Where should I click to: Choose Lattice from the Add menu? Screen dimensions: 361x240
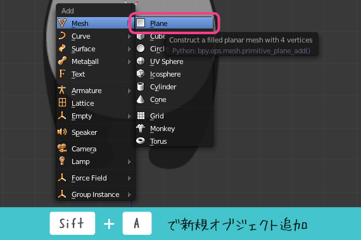point(95,103)
